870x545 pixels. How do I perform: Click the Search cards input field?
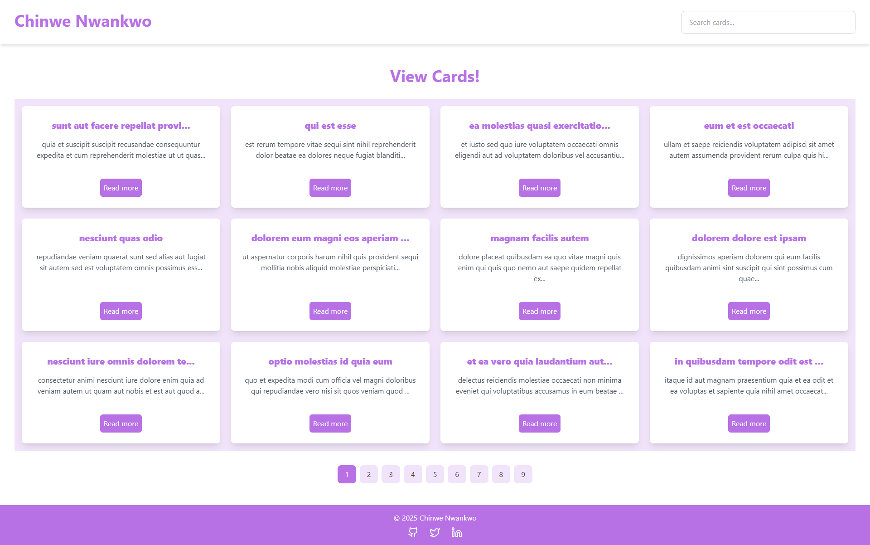[768, 22]
